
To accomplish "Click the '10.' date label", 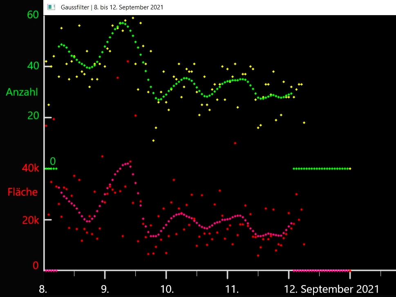I will click(167, 289).
